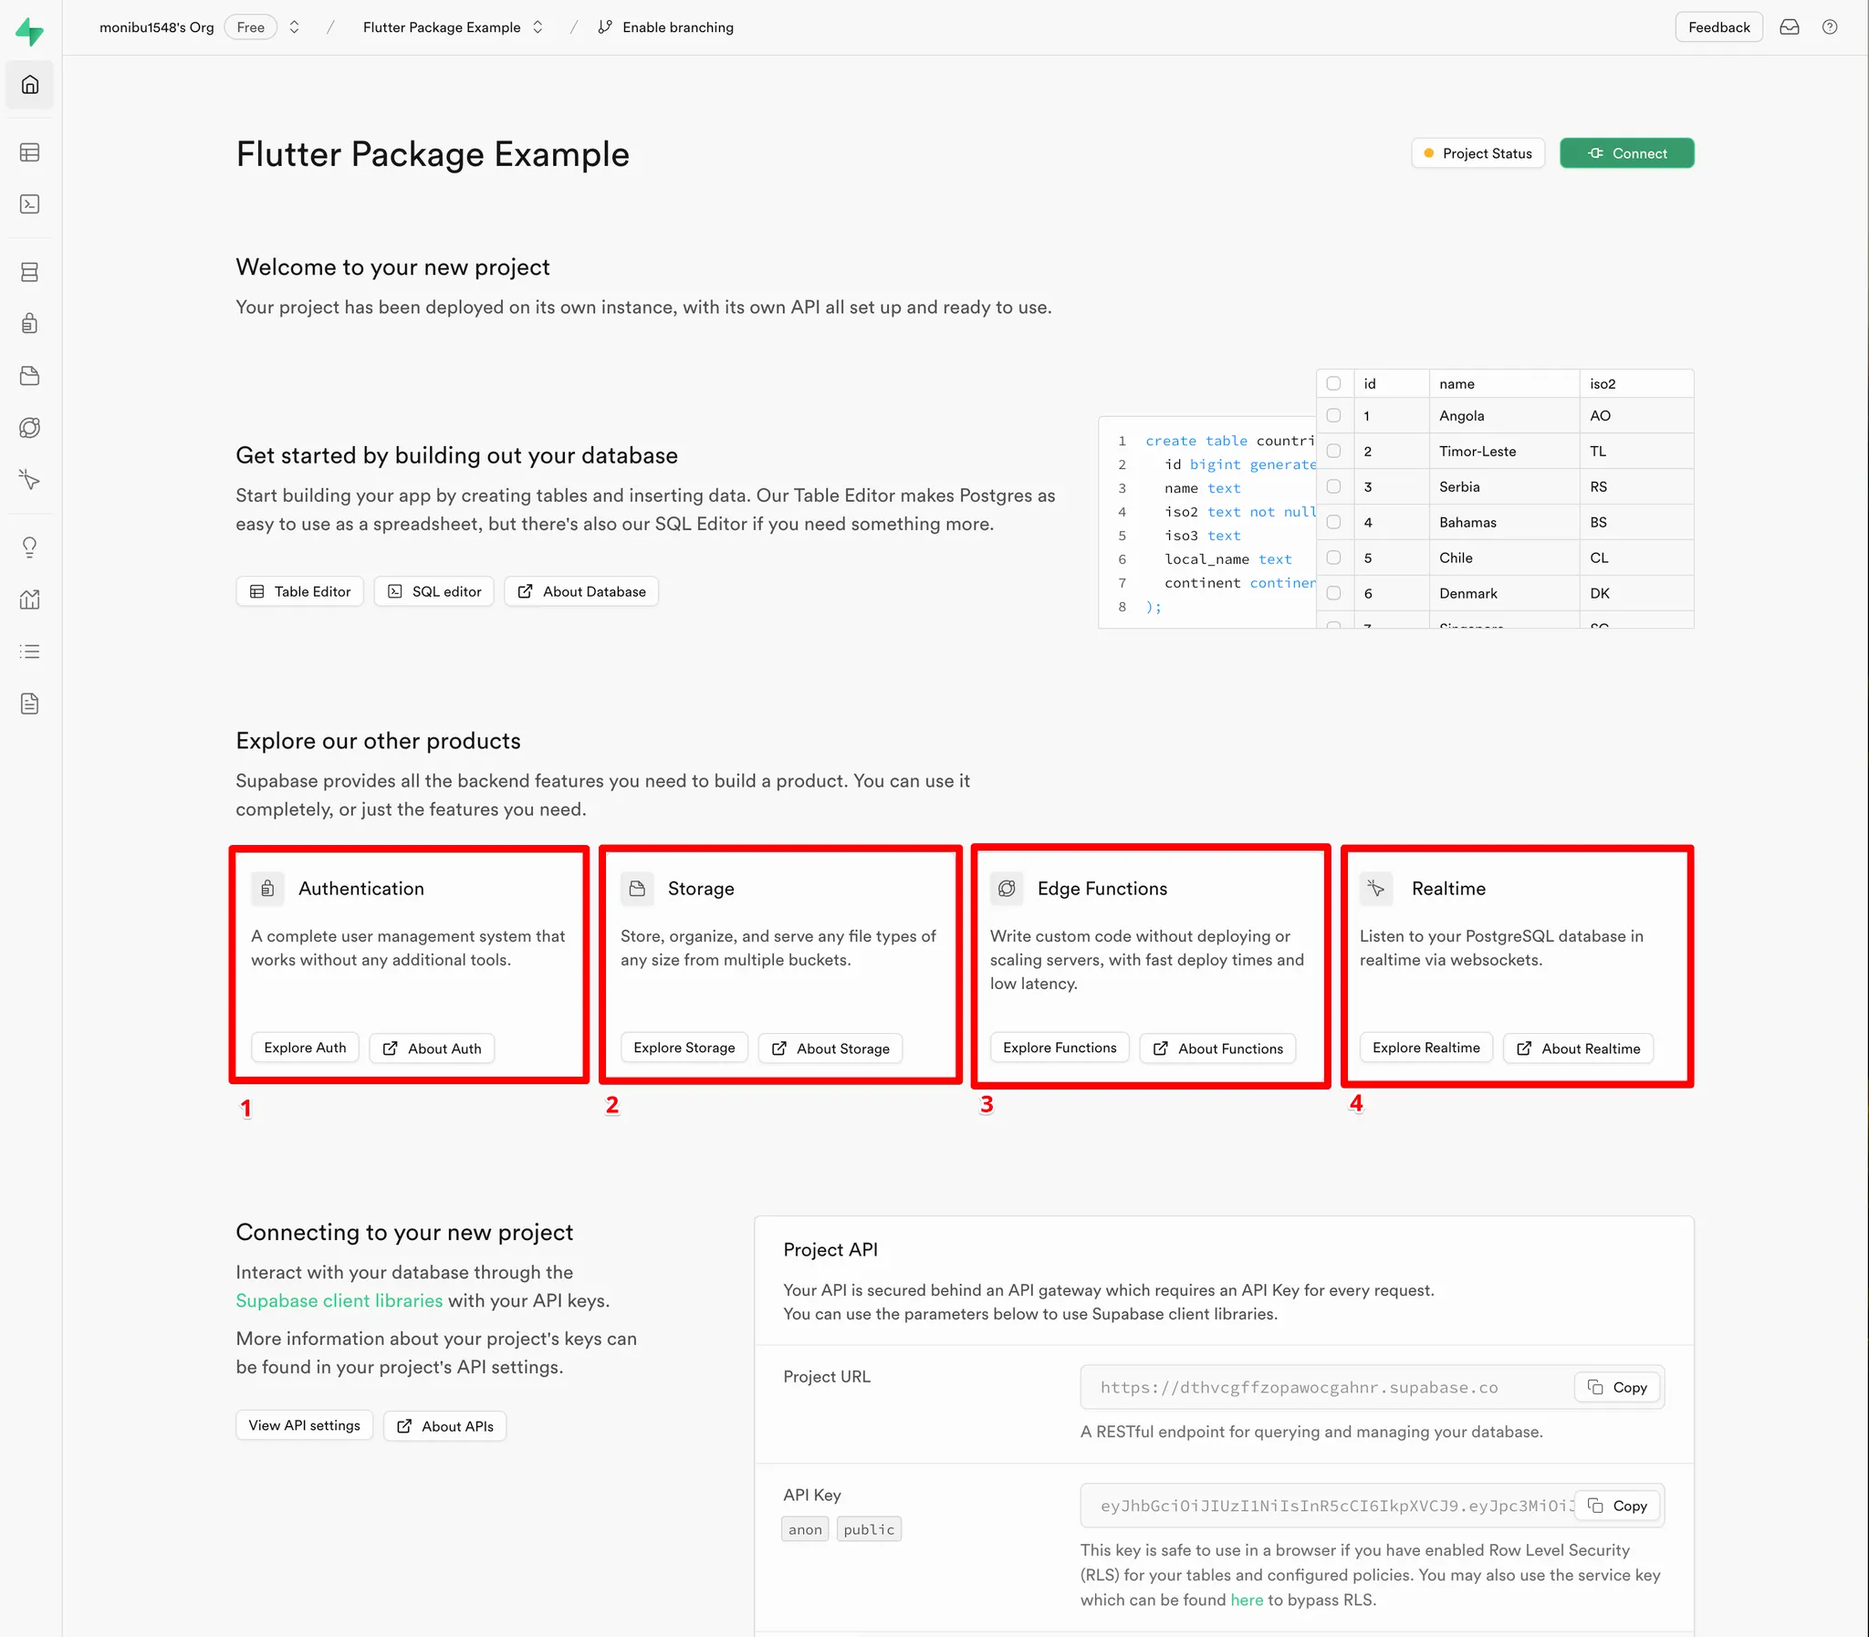Open Table Editor icon in sidebar
The width and height of the screenshot is (1869, 1637).
point(29,152)
